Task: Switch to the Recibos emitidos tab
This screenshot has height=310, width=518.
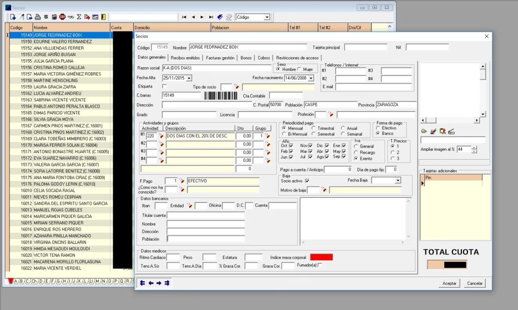Action: (185, 58)
